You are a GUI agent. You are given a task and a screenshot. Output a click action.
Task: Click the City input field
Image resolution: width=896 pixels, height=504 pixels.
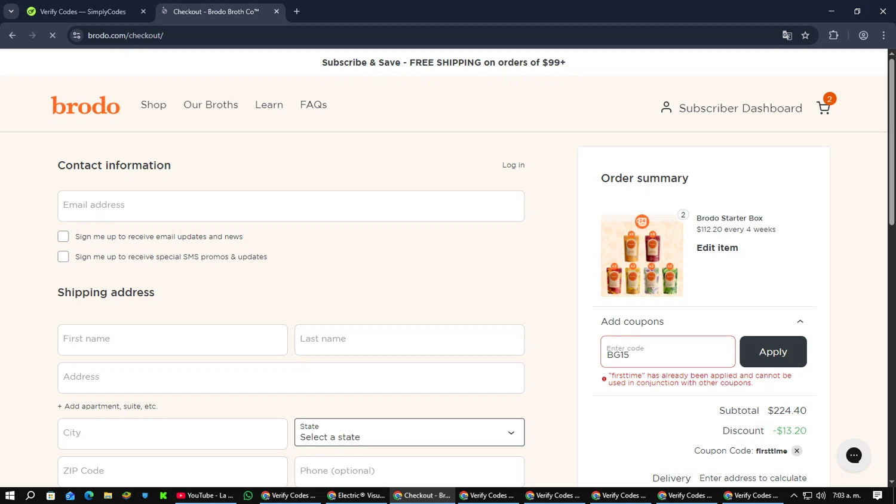coord(173,434)
